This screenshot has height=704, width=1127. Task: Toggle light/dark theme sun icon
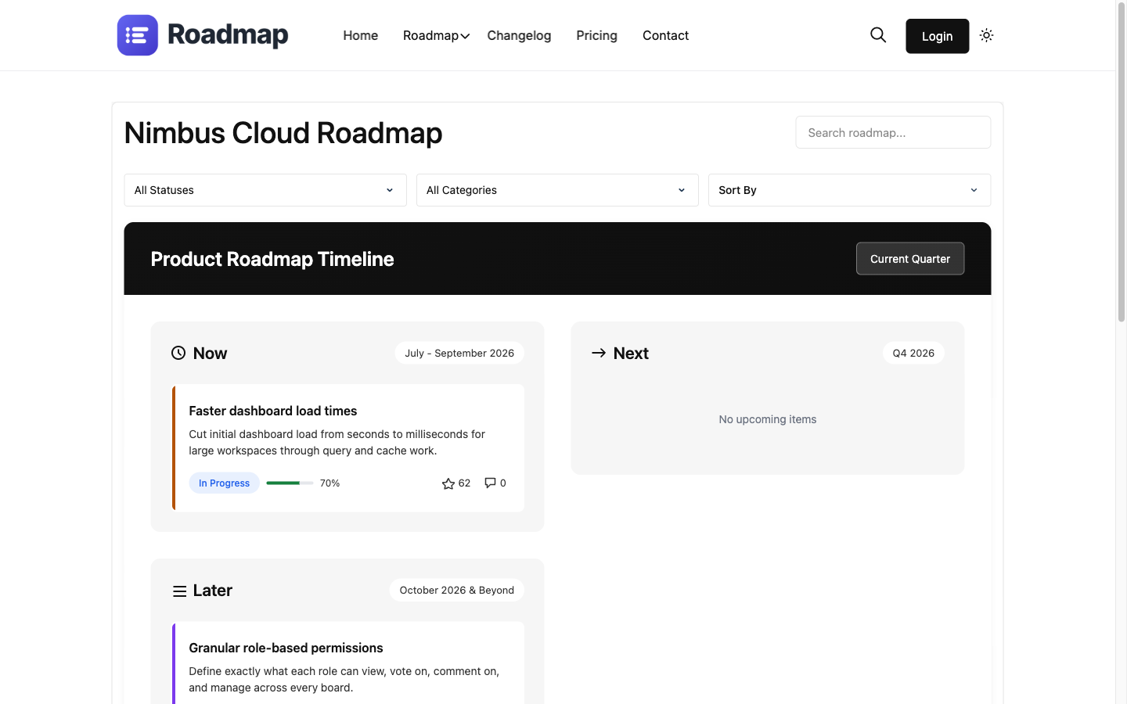[986, 35]
